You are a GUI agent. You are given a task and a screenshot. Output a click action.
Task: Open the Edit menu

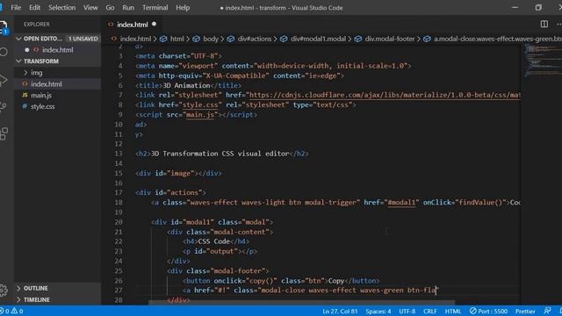pyautogui.click(x=34, y=8)
